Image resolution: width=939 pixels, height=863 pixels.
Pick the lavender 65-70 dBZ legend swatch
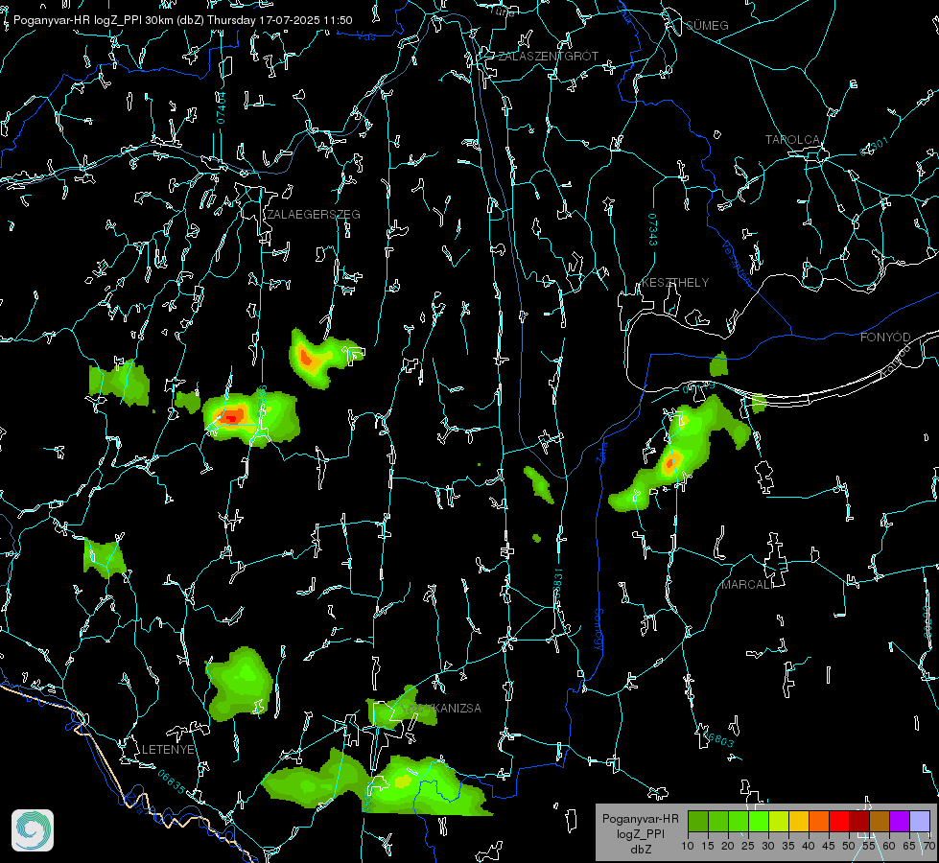click(919, 821)
